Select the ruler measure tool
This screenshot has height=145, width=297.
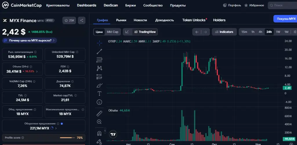click(99, 114)
